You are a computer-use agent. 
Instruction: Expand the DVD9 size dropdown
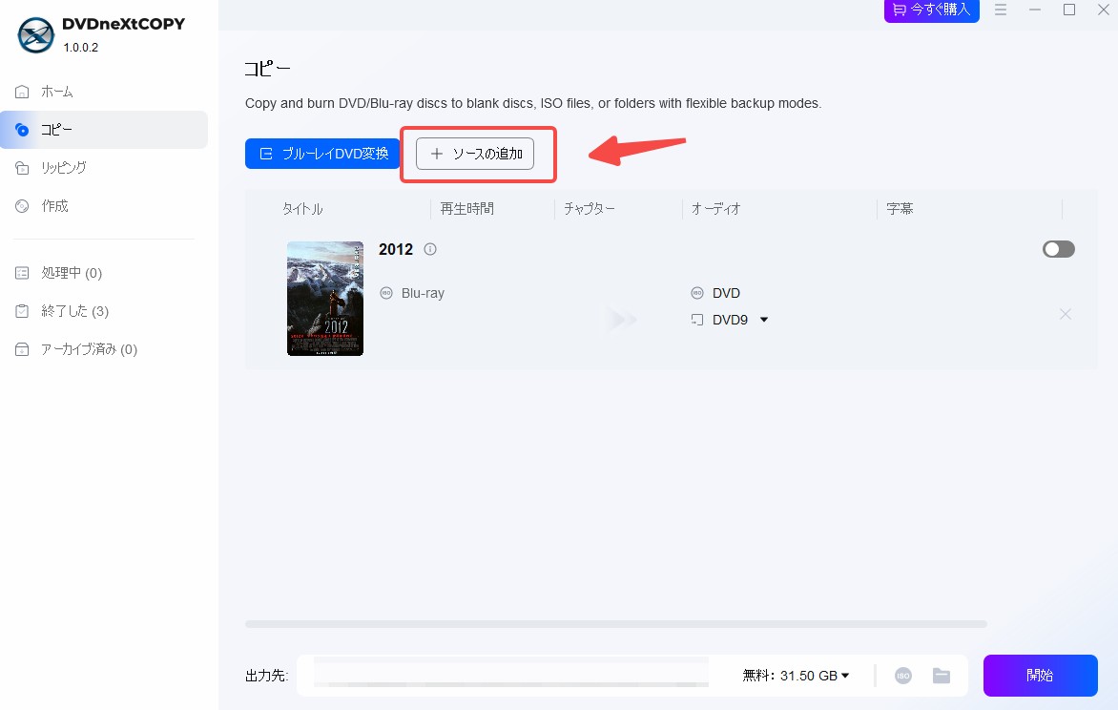point(764,320)
